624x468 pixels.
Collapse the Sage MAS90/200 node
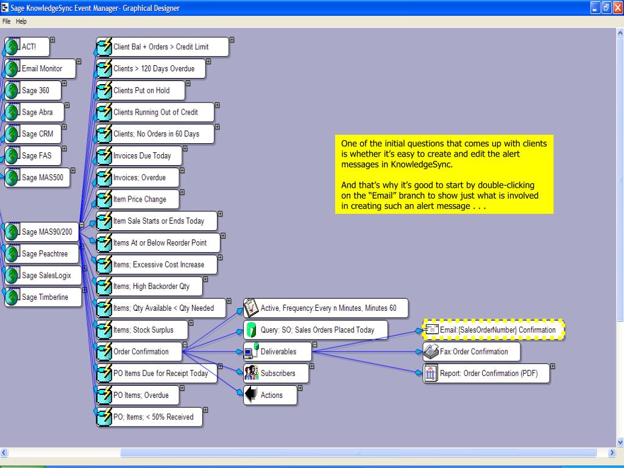(82, 225)
